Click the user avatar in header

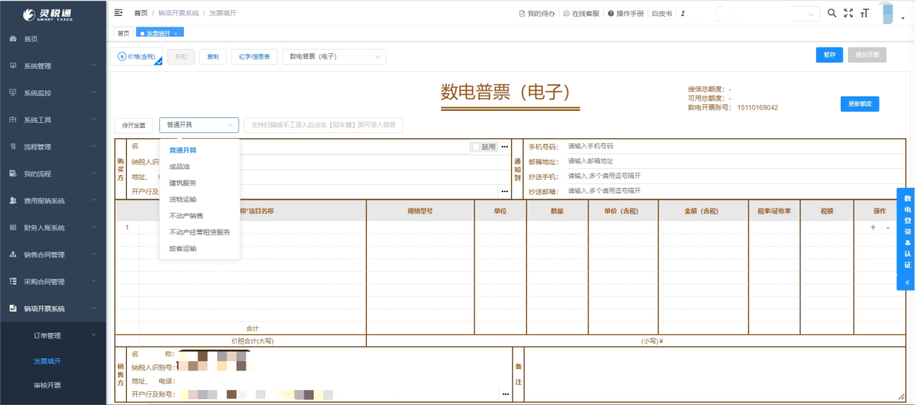click(x=888, y=13)
